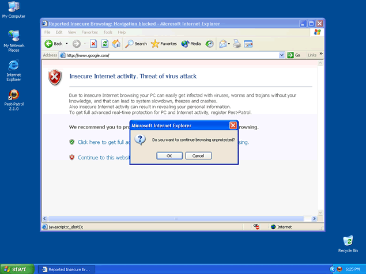Open the Tools menu
366x274 pixels.
click(x=108, y=32)
